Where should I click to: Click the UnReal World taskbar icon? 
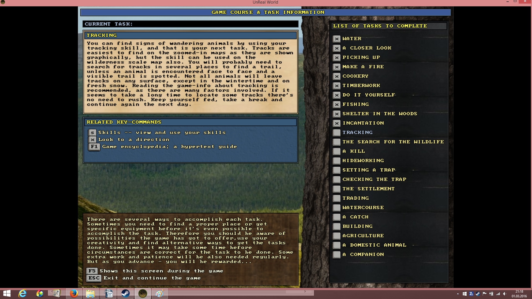pyautogui.click(x=142, y=293)
